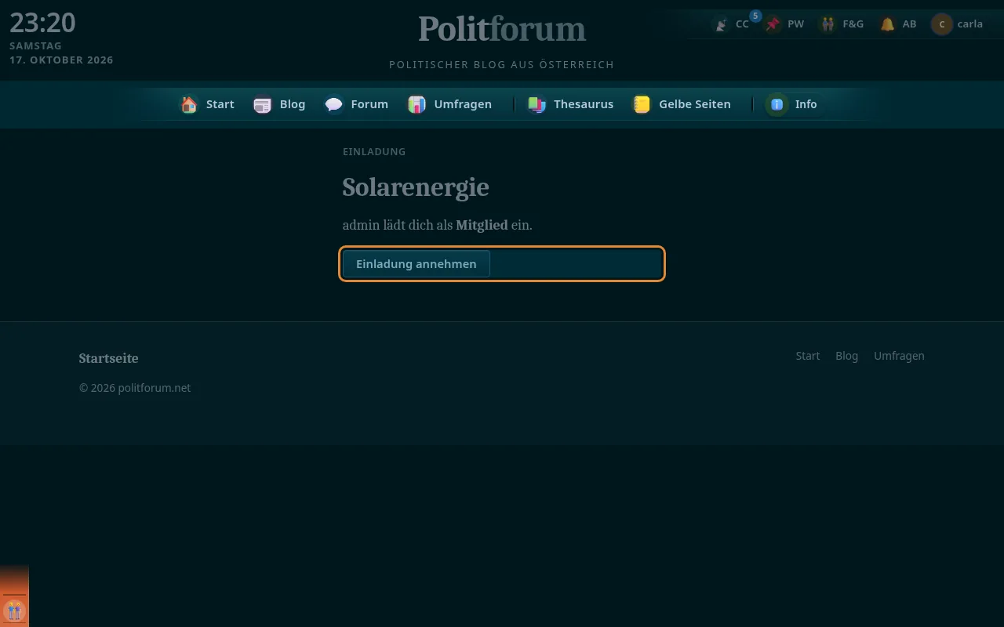Open the footer Blog link
The image size is (1004, 627).
coord(846,356)
